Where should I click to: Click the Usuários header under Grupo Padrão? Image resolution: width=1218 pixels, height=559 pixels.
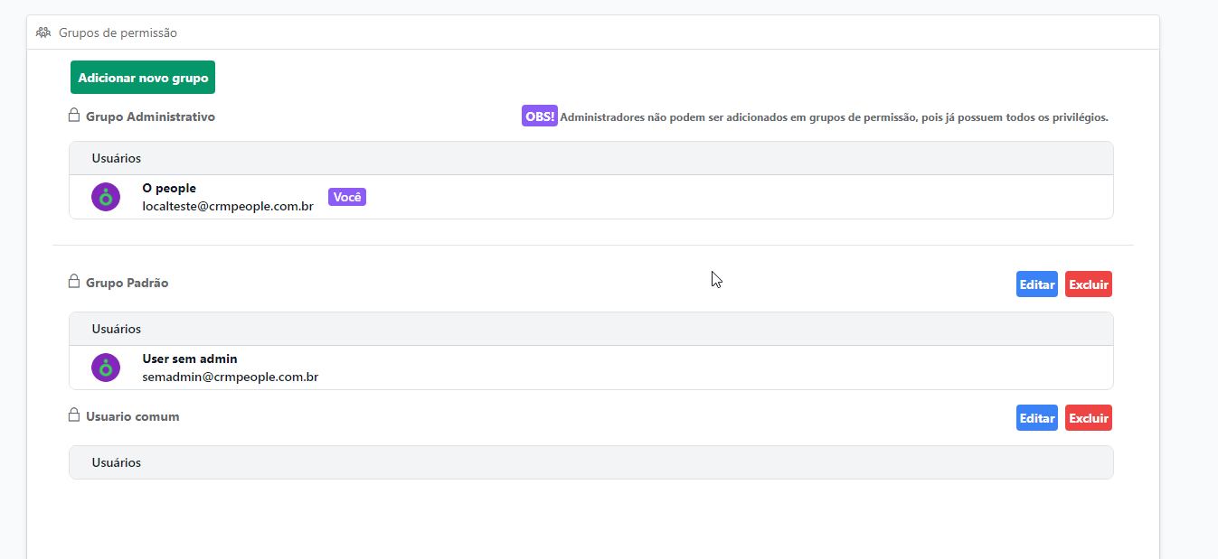(117, 329)
